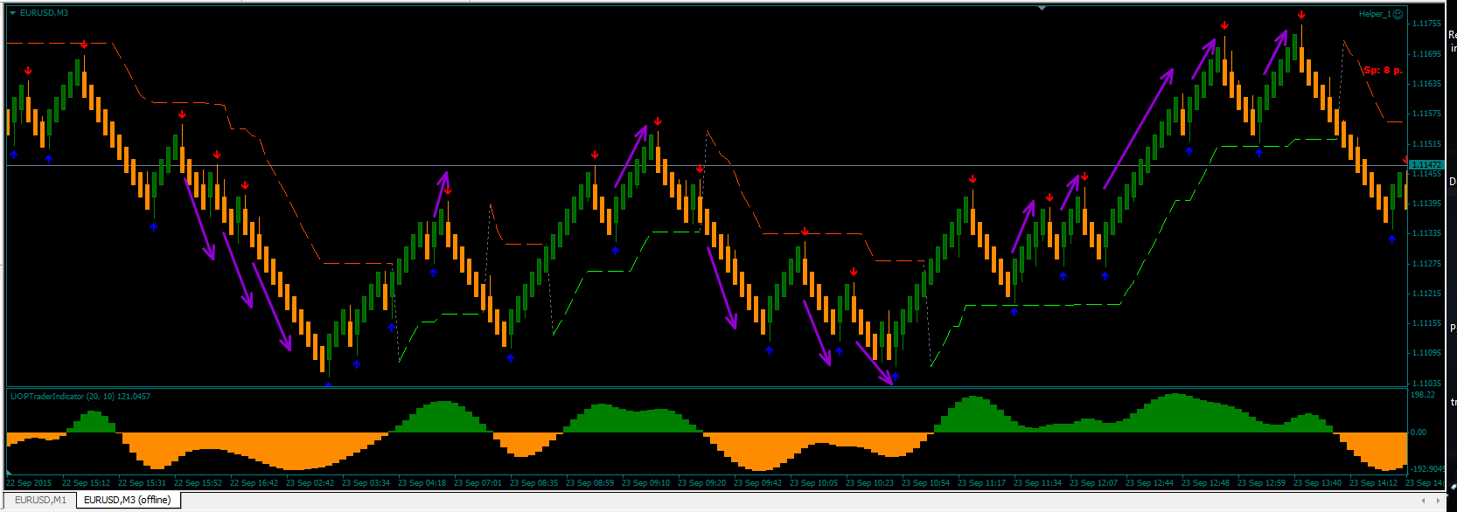Image resolution: width=1457 pixels, height=512 pixels.
Task: Select the EURUSD,M3 (offline) chart tab
Action: click(x=128, y=500)
